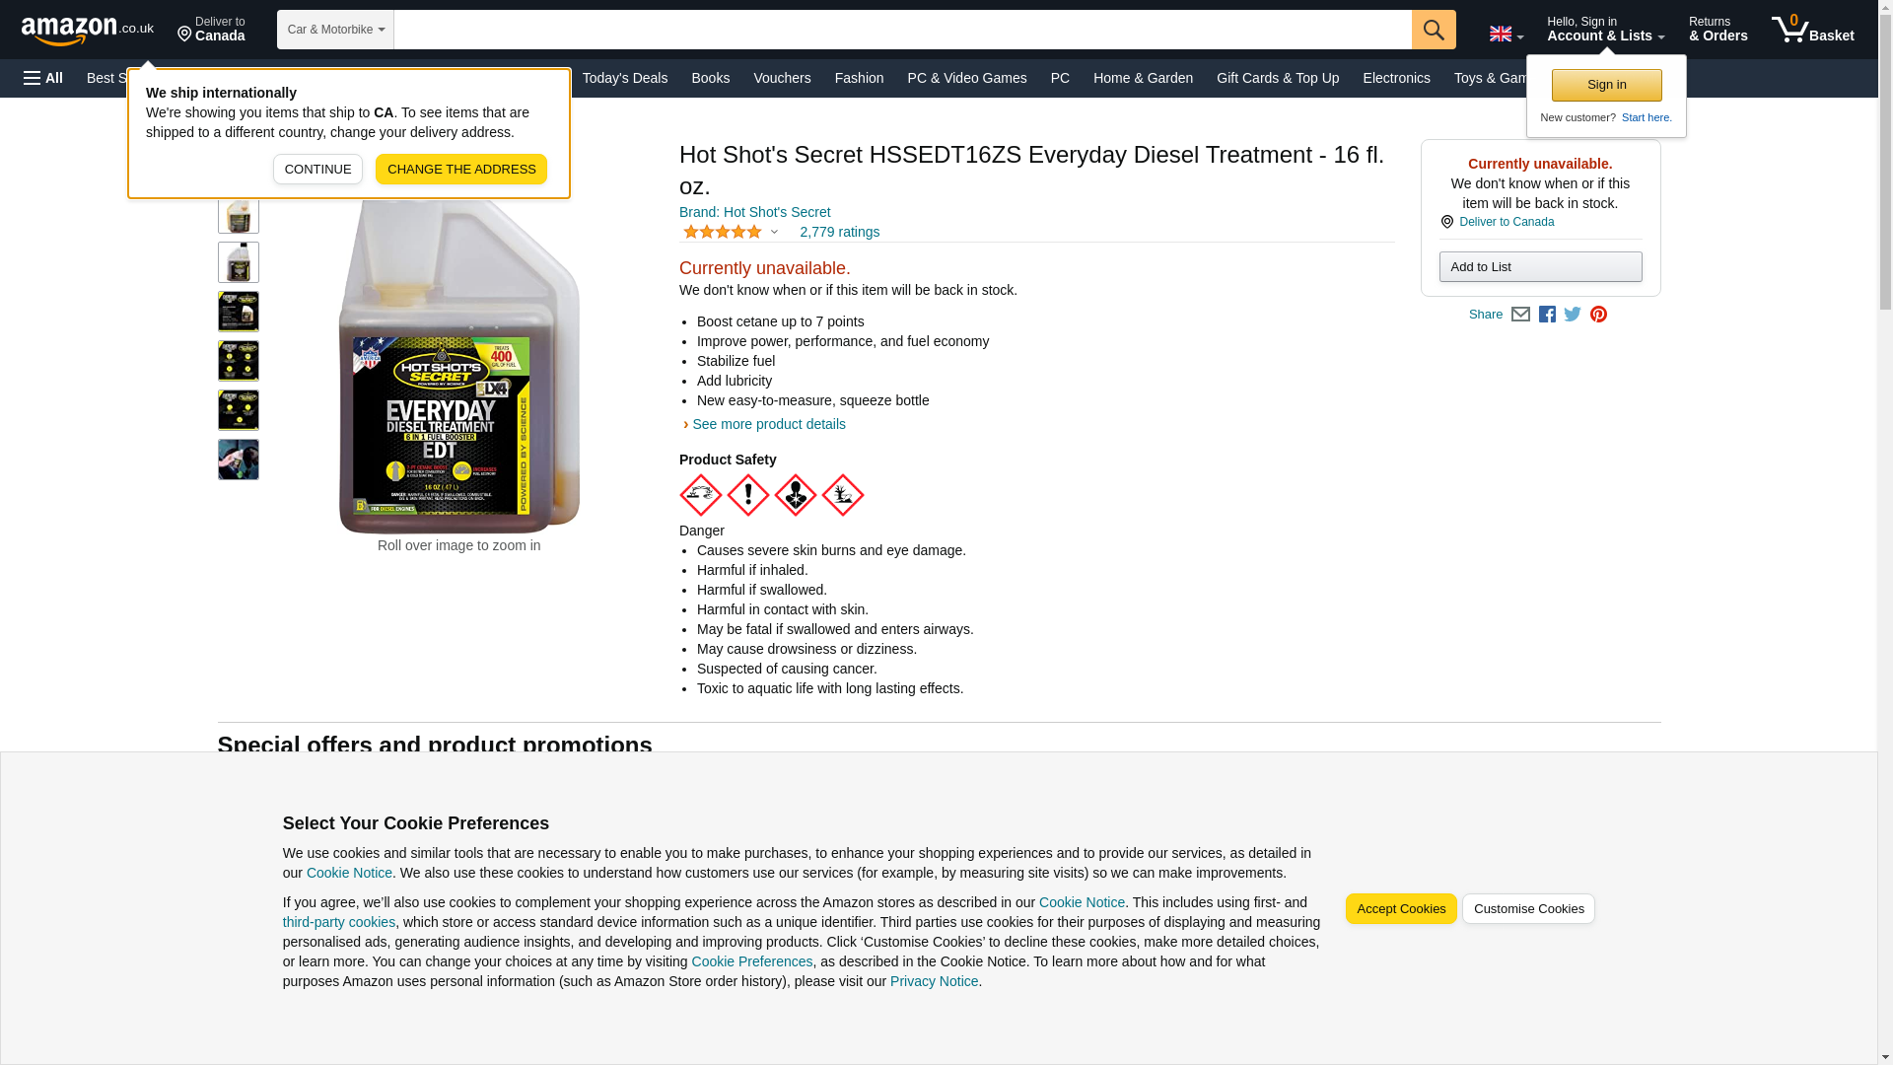Share product on Twitter icon
Image resolution: width=1893 pixels, height=1065 pixels.
(x=1573, y=315)
